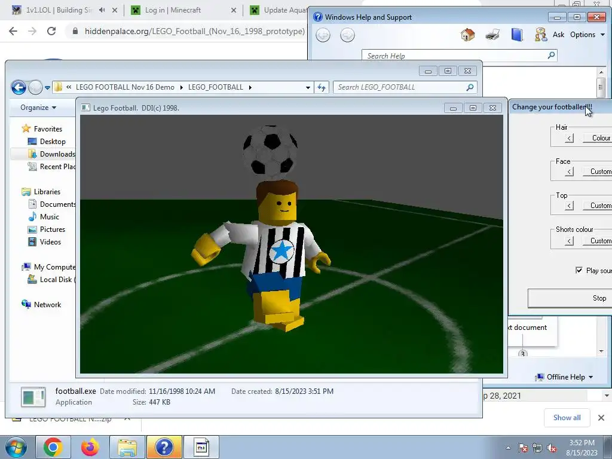Open Help and Support taskbar icon
This screenshot has height=459, width=612.
coord(164,447)
